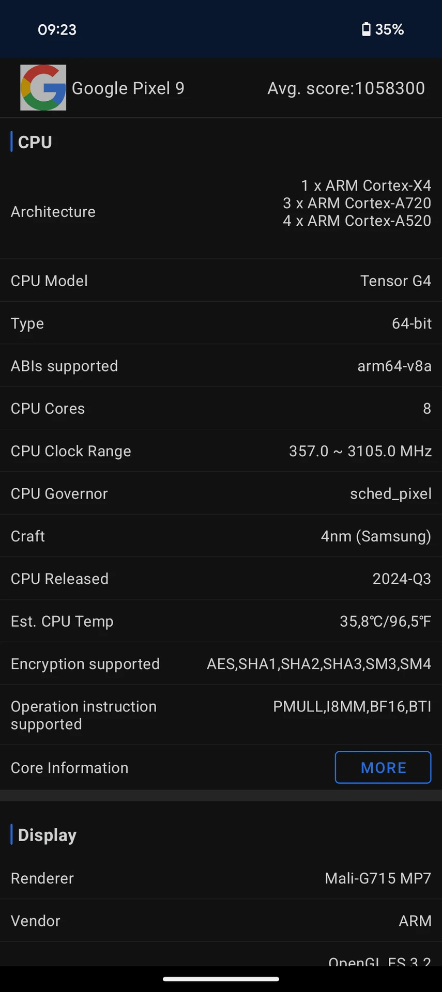
Task: Tap the Craft 4nm (Samsung) row
Action: pyautogui.click(x=221, y=536)
